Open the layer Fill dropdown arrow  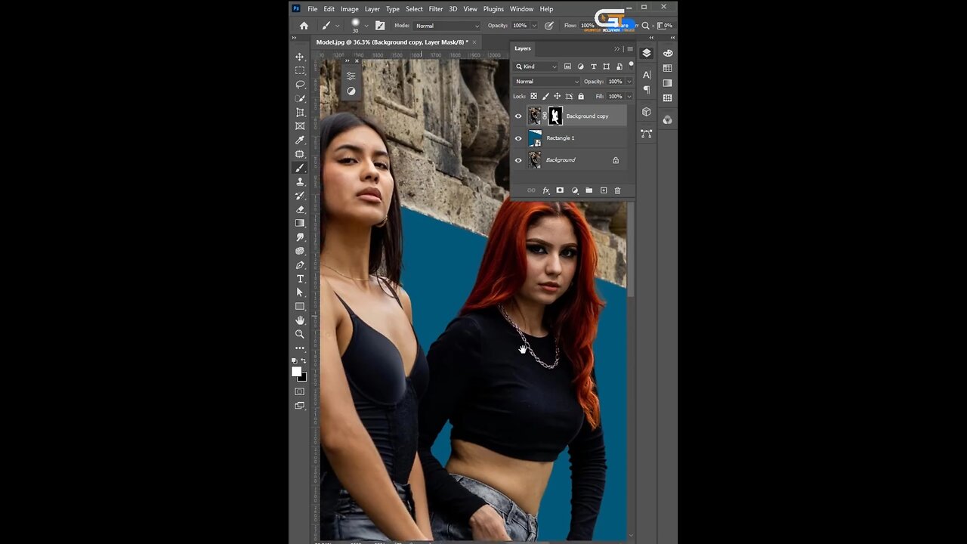tap(630, 97)
